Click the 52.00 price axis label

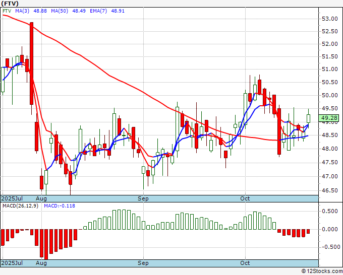(330, 44)
